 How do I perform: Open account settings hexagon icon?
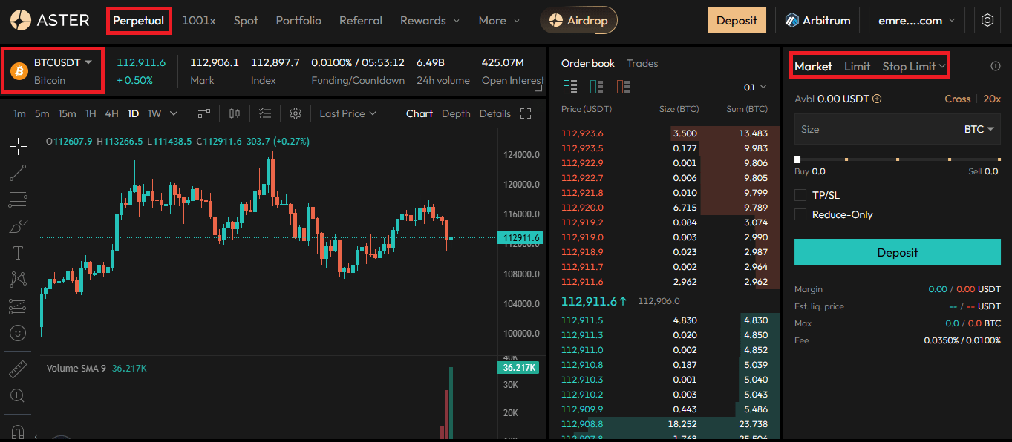(x=987, y=21)
